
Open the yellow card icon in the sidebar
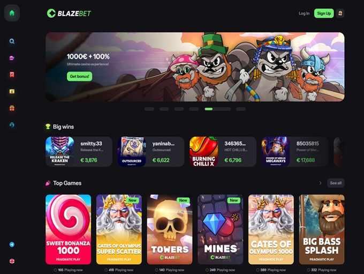point(12,91)
